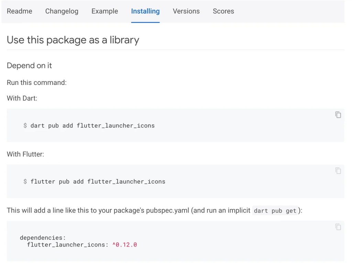This screenshot has width=352, height=263.
Task: Click the 'dart pub add flutter_launcher_icons' command text
Action: point(92,125)
